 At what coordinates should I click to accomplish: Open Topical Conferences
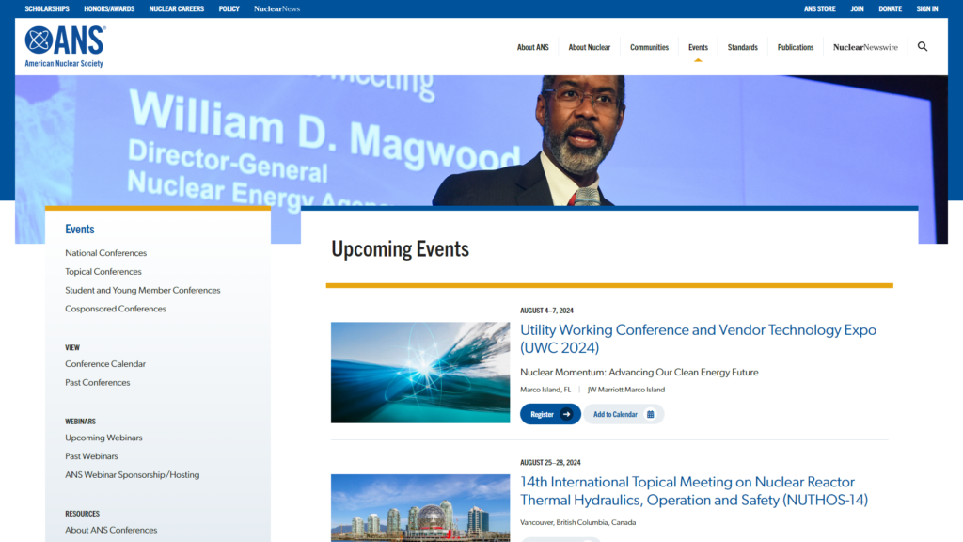pos(103,271)
